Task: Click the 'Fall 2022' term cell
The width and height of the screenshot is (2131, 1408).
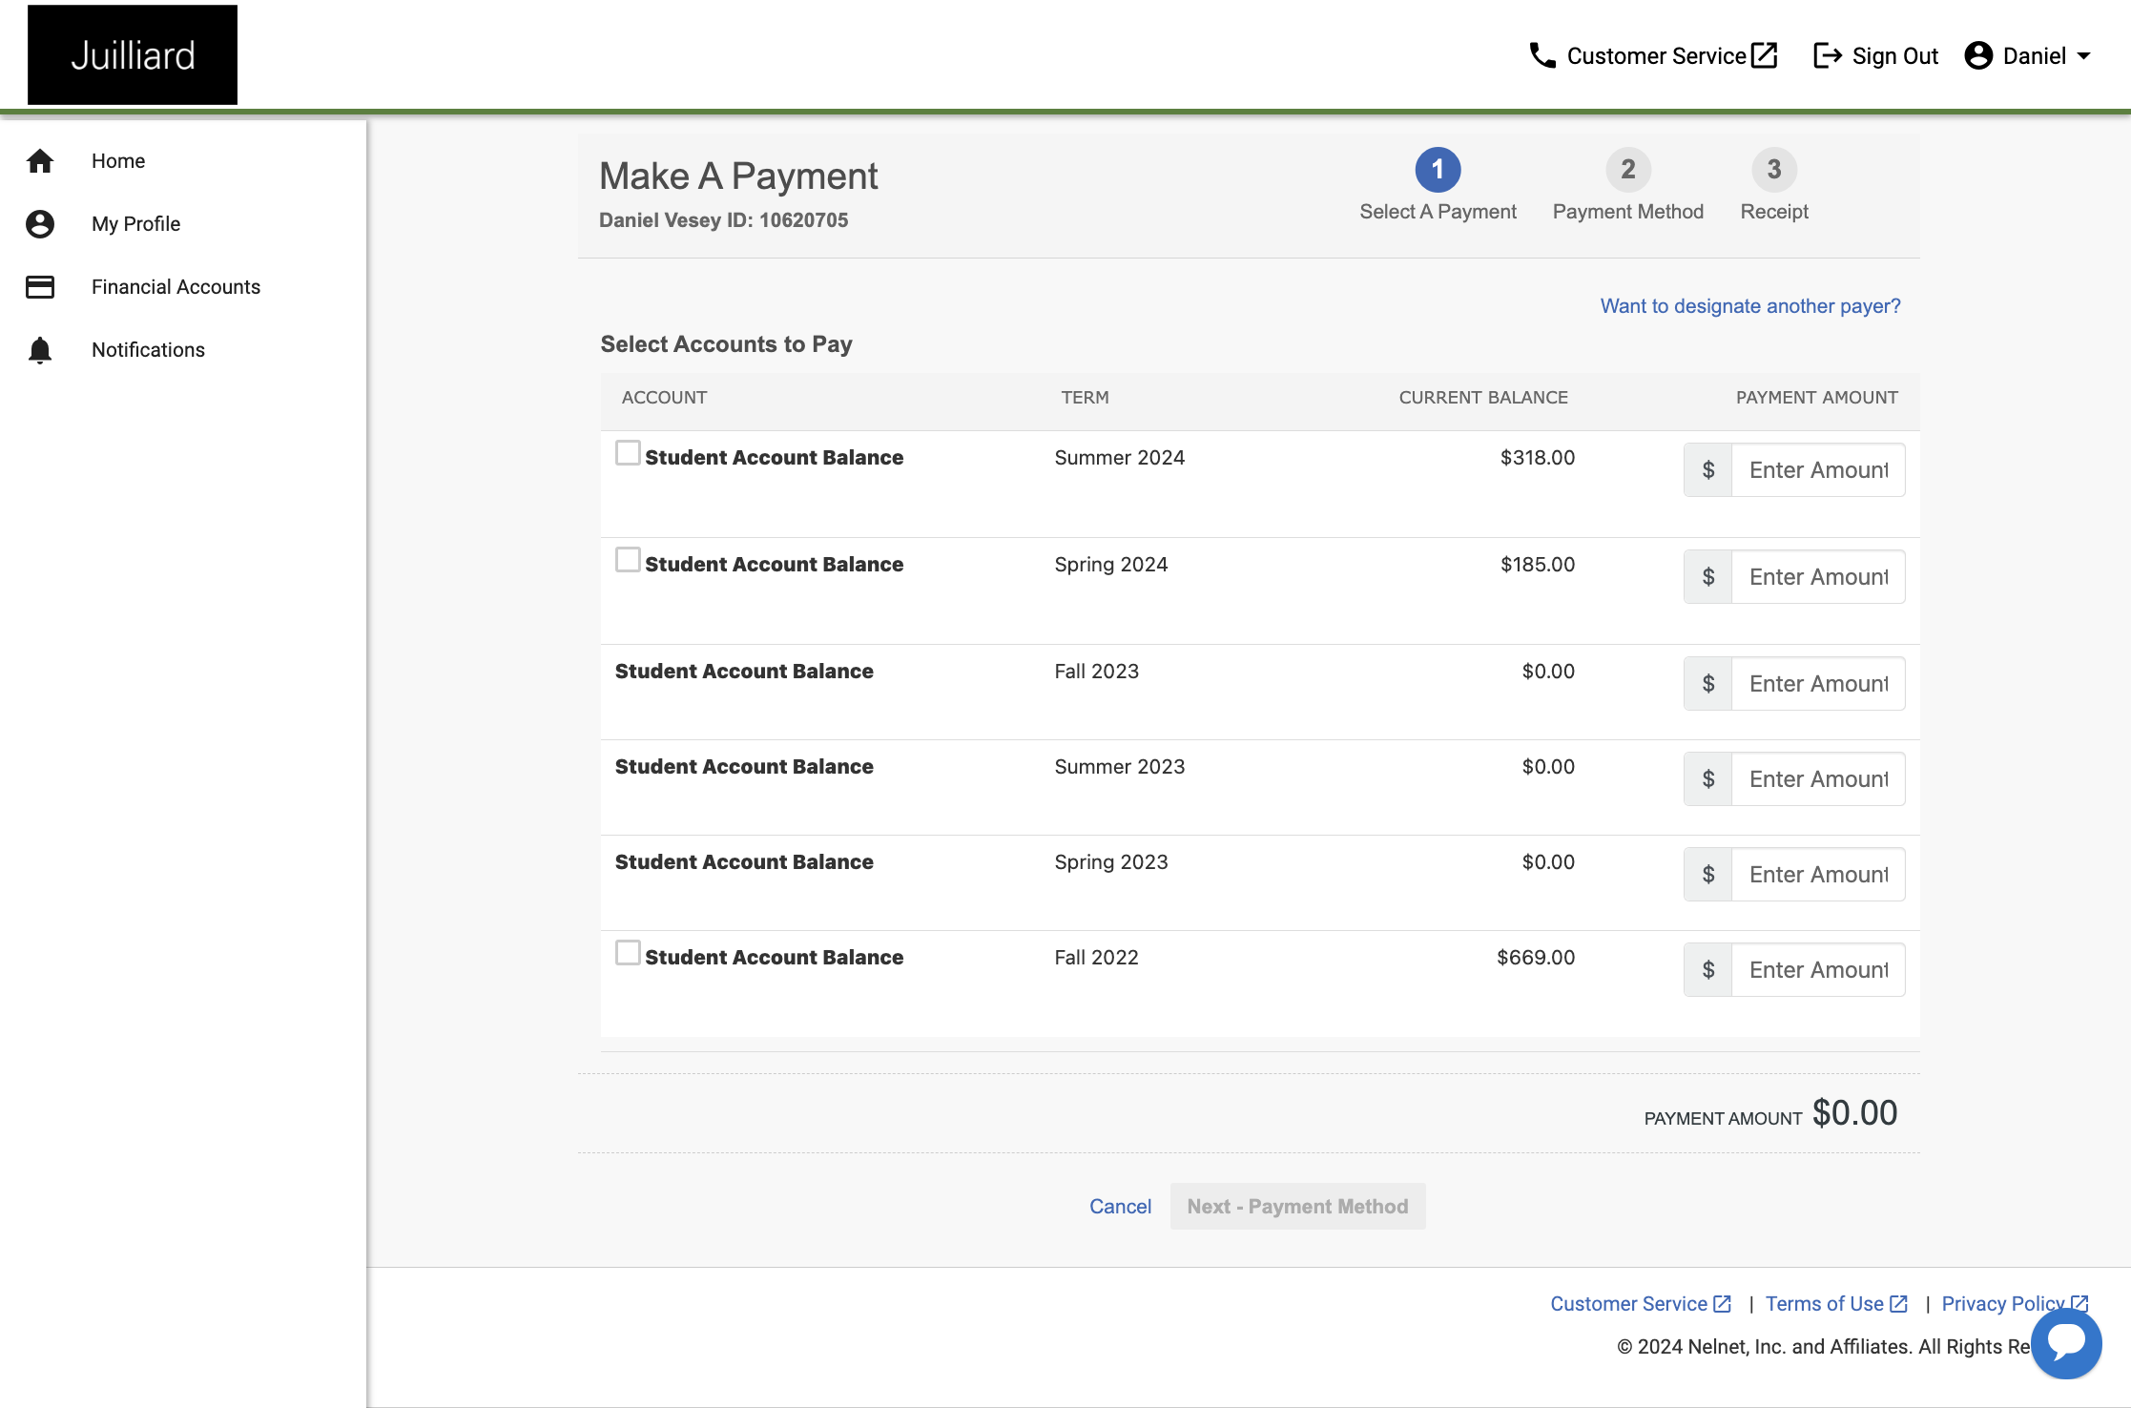Action: coord(1097,958)
